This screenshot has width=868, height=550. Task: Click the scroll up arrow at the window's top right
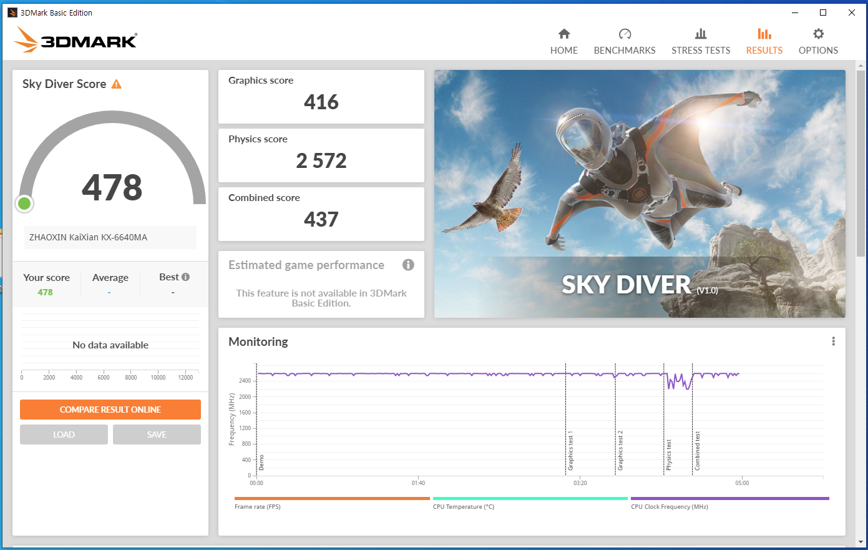[x=862, y=65]
